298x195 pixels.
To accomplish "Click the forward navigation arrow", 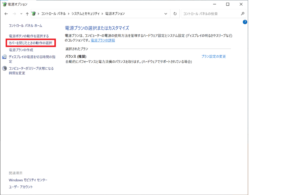I will pyautogui.click(x=15, y=14).
